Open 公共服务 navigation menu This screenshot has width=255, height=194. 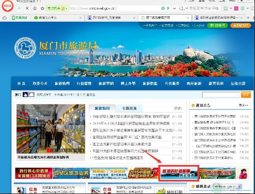coord(172,83)
